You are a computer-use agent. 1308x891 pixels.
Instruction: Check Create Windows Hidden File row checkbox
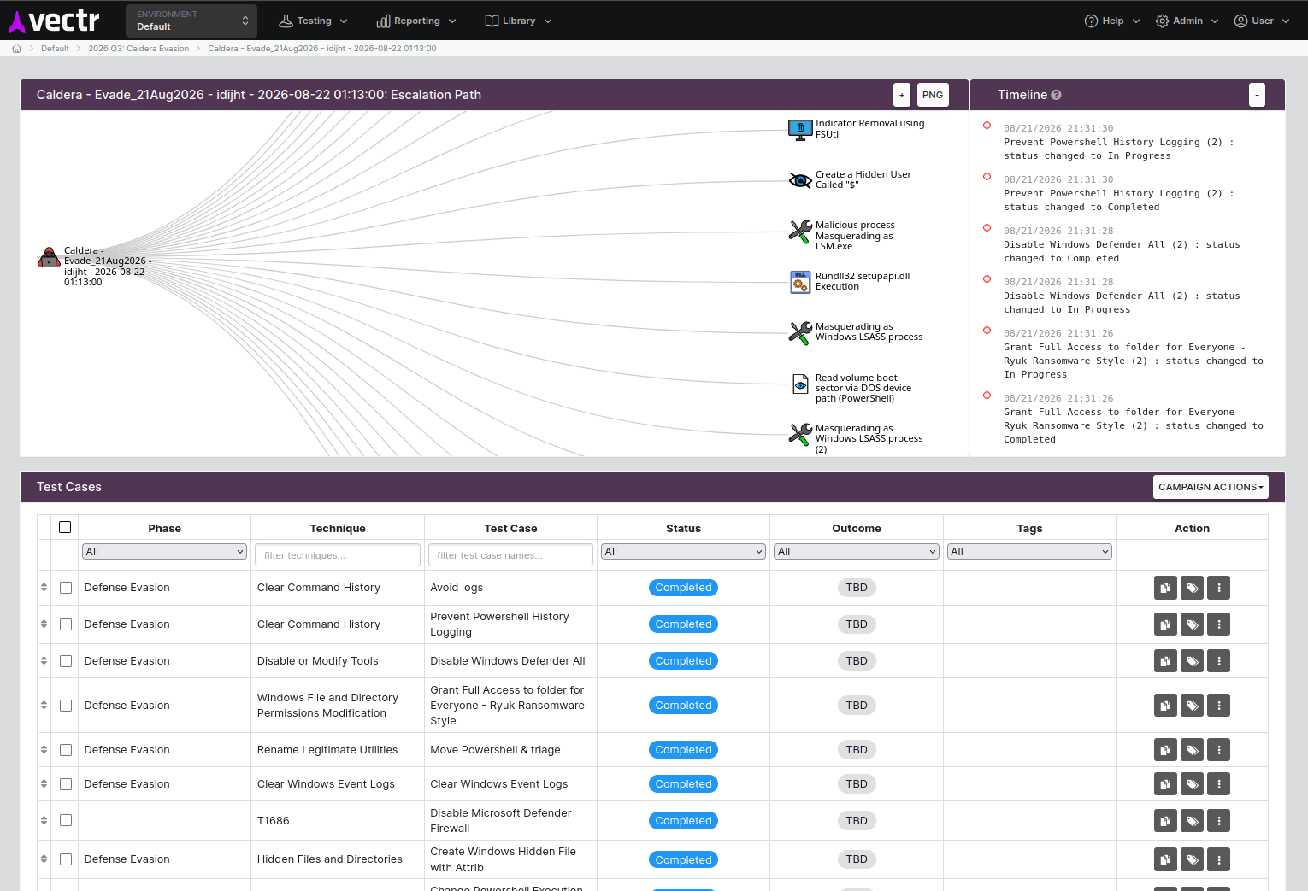click(66, 859)
